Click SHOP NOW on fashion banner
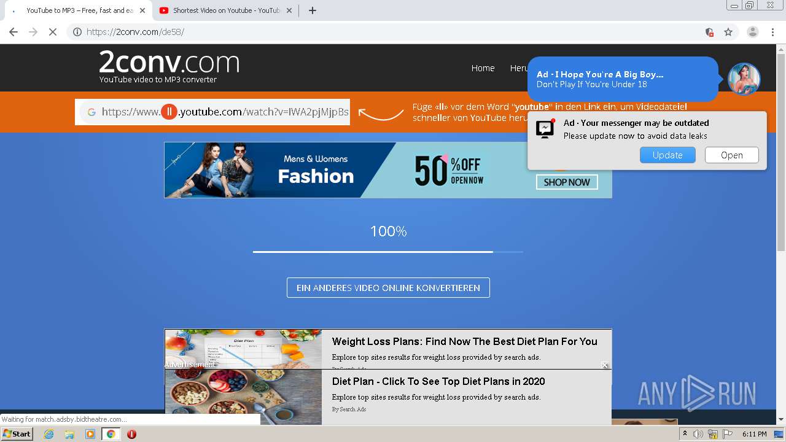The width and height of the screenshot is (786, 442). click(567, 182)
